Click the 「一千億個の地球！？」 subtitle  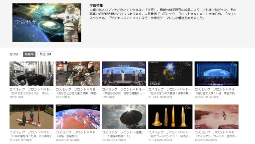(116, 136)
